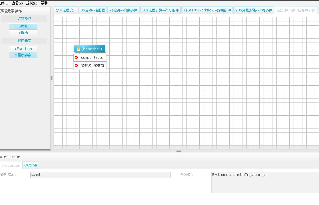Screen dimensions: 319x205
Task: Click the 流程元素操作 panel title
Action: point(11,11)
